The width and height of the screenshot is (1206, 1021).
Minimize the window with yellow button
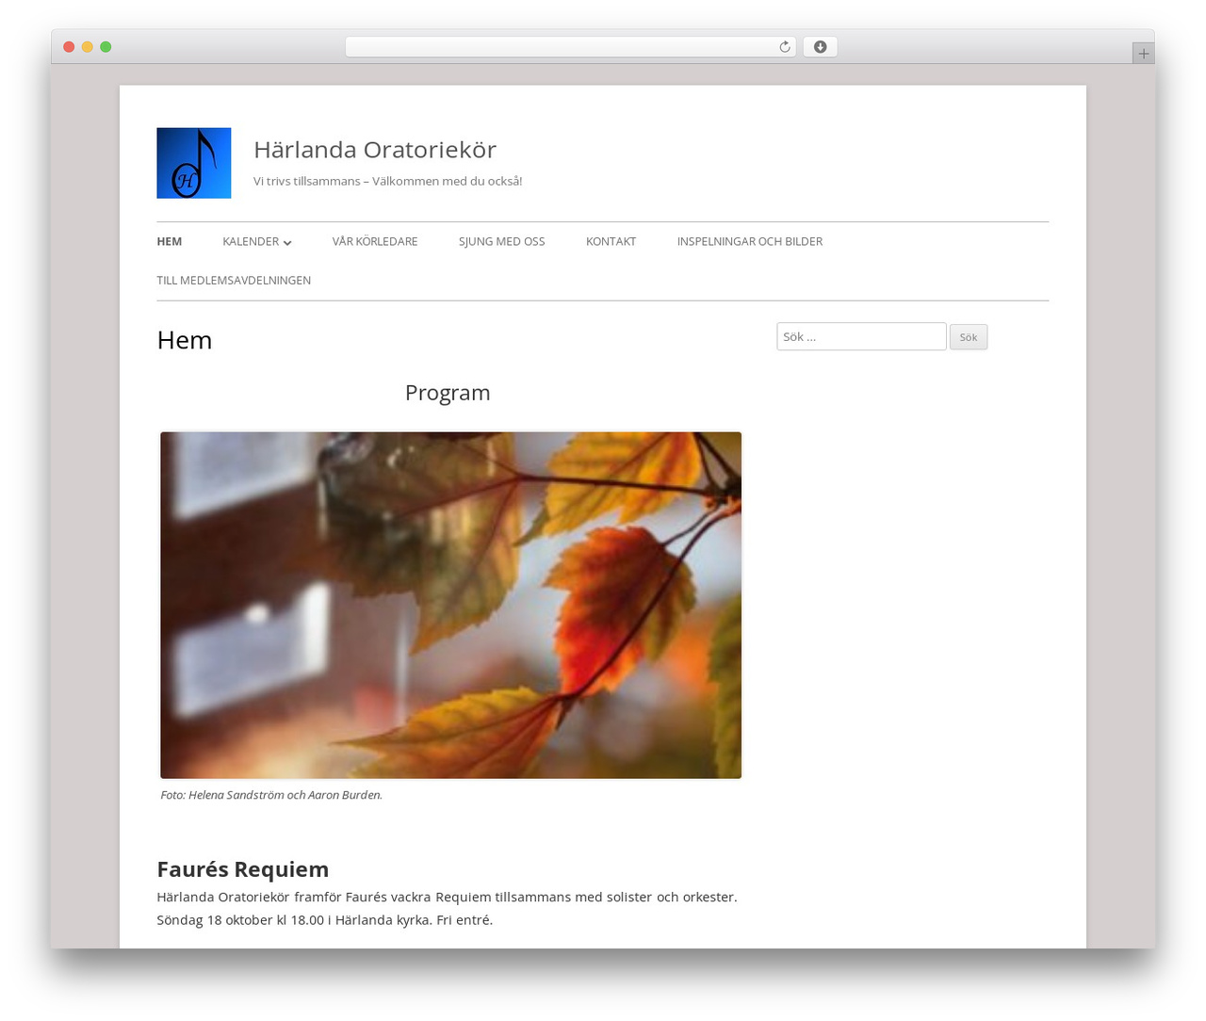click(87, 47)
